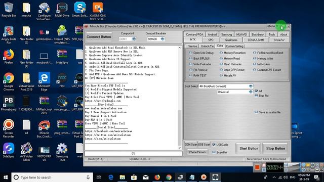Switch to the SPD tab
The height and width of the screenshot is (182, 324).
[x=211, y=40]
